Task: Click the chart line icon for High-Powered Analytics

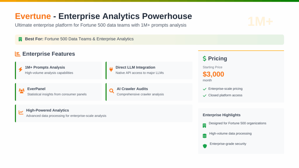Action: pos(21,112)
